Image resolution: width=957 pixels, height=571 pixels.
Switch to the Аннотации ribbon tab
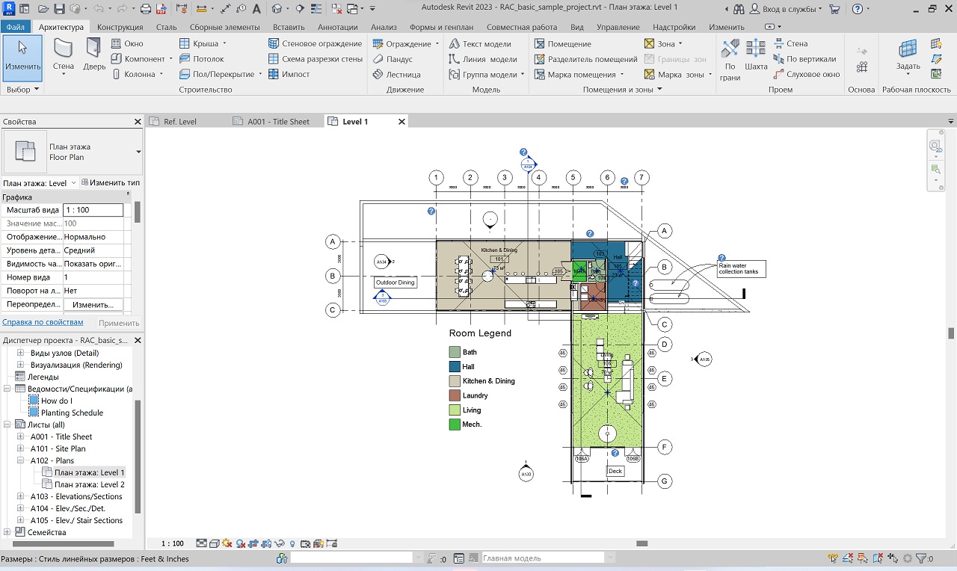(337, 27)
